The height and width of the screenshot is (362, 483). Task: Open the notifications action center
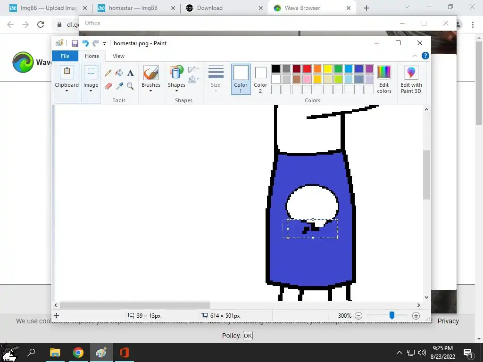pos(468,353)
